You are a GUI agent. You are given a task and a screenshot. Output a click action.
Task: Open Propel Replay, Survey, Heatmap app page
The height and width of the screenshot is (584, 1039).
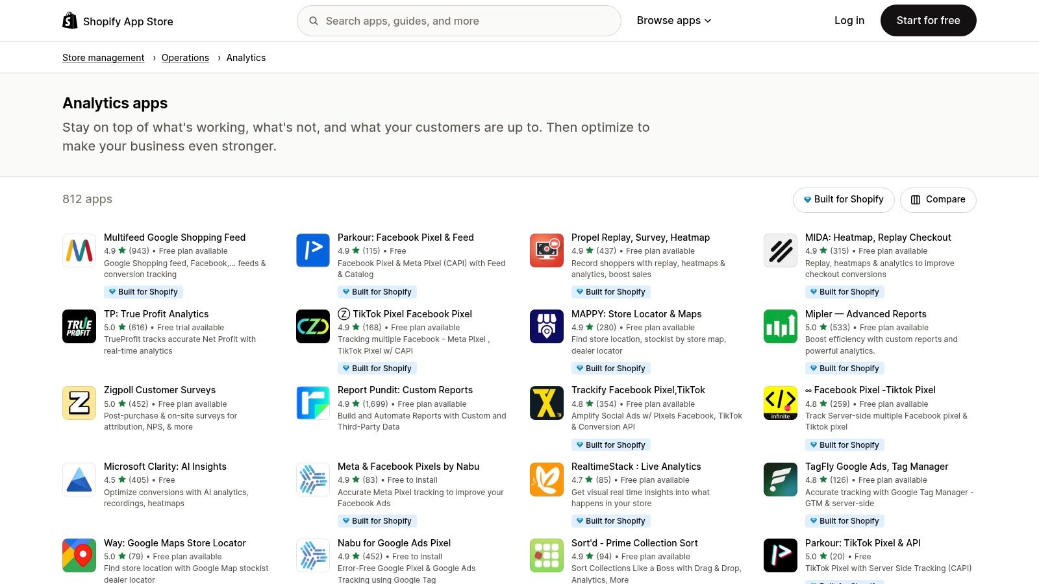coord(640,237)
